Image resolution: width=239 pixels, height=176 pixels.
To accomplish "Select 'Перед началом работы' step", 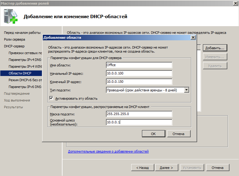I will (x=22, y=33).
